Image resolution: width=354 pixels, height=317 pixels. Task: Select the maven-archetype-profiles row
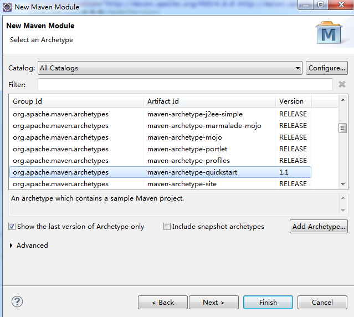coord(160,161)
